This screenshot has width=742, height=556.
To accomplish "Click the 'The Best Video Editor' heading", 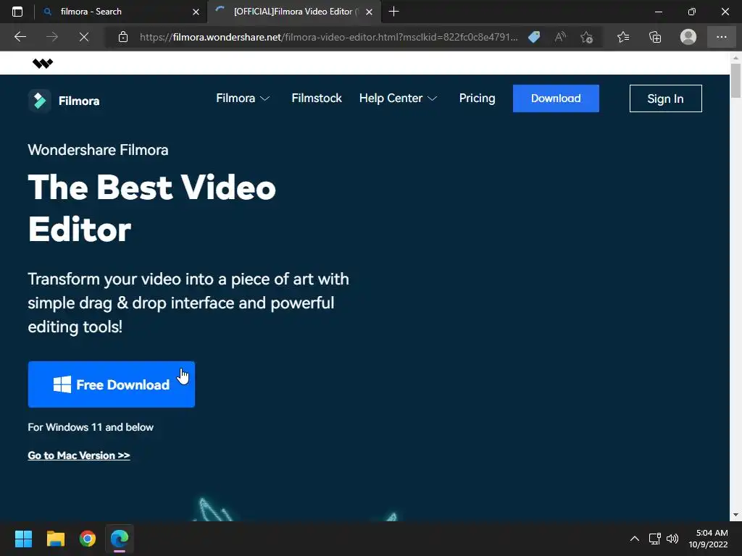I will coord(152,208).
